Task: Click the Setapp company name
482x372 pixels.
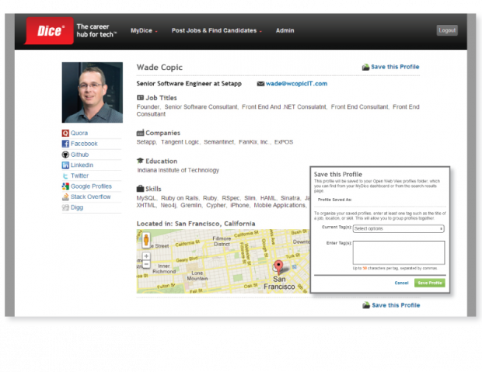Action: click(146, 142)
